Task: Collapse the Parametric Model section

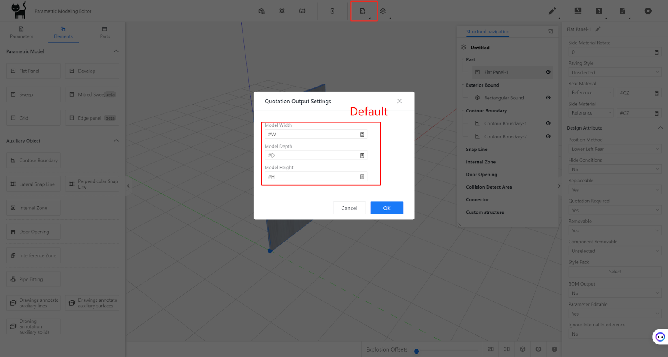Action: click(x=116, y=51)
